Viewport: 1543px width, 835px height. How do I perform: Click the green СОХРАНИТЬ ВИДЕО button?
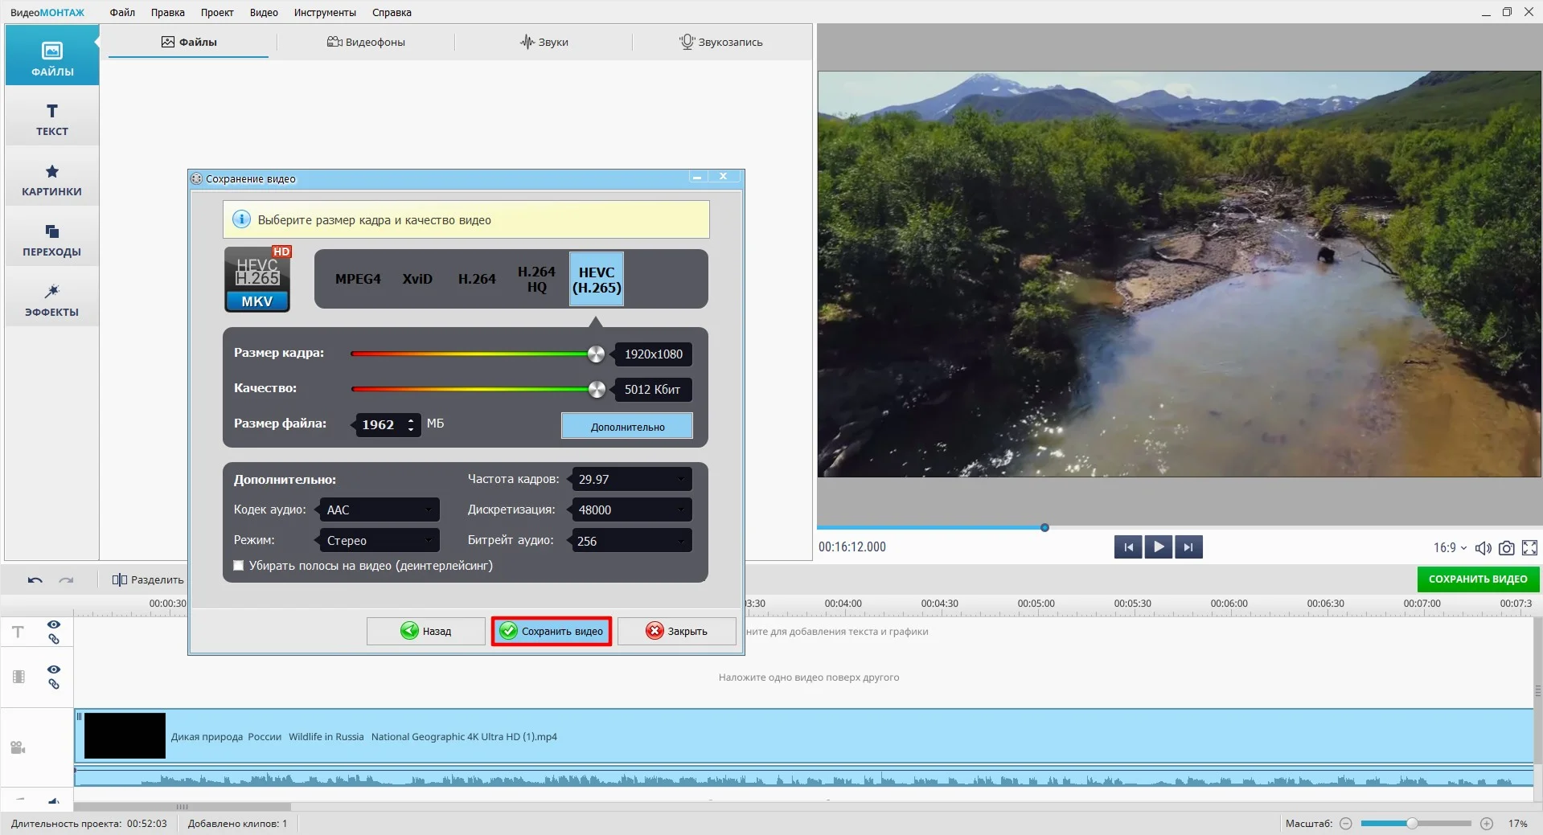[1478, 579]
